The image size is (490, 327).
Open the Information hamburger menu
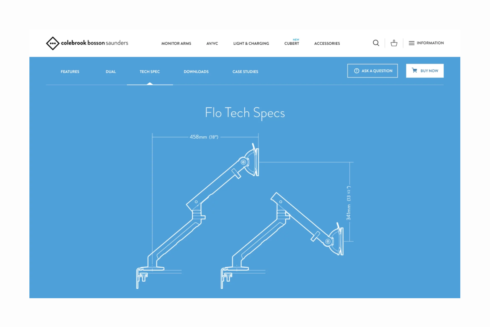click(x=426, y=43)
